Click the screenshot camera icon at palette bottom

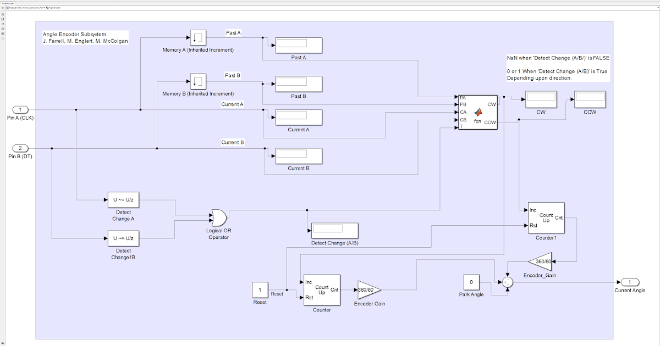pyautogui.click(x=3, y=343)
